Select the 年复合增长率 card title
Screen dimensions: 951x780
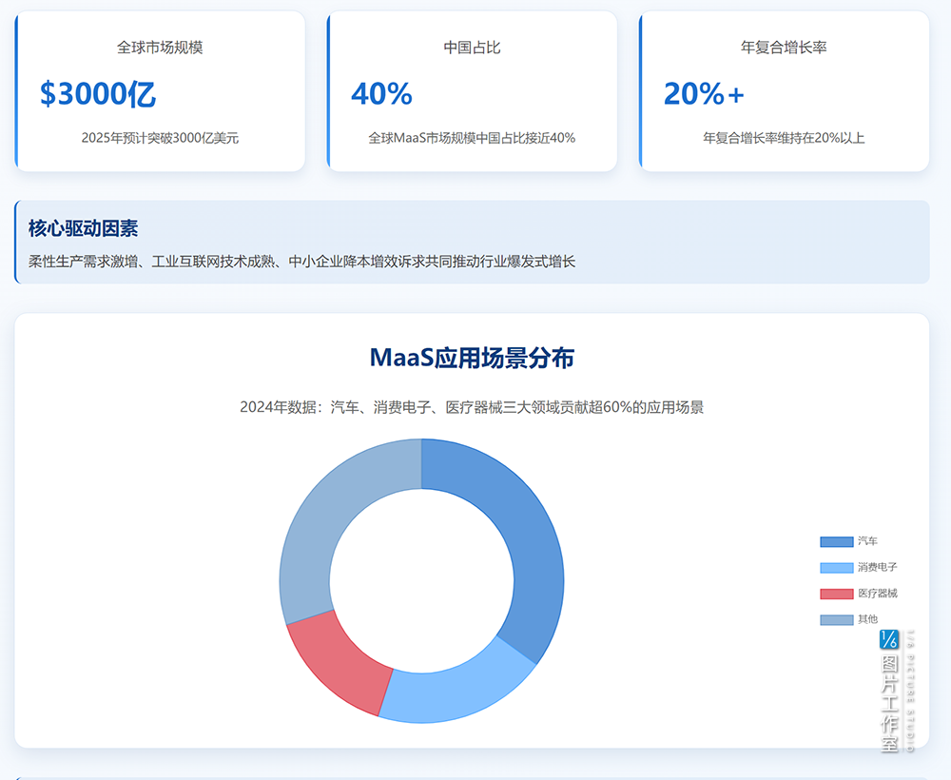(x=784, y=48)
